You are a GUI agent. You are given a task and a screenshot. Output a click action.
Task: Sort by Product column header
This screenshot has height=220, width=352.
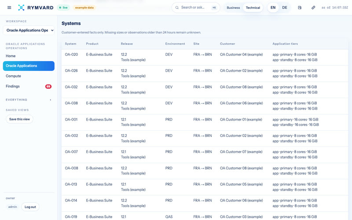point(92,44)
